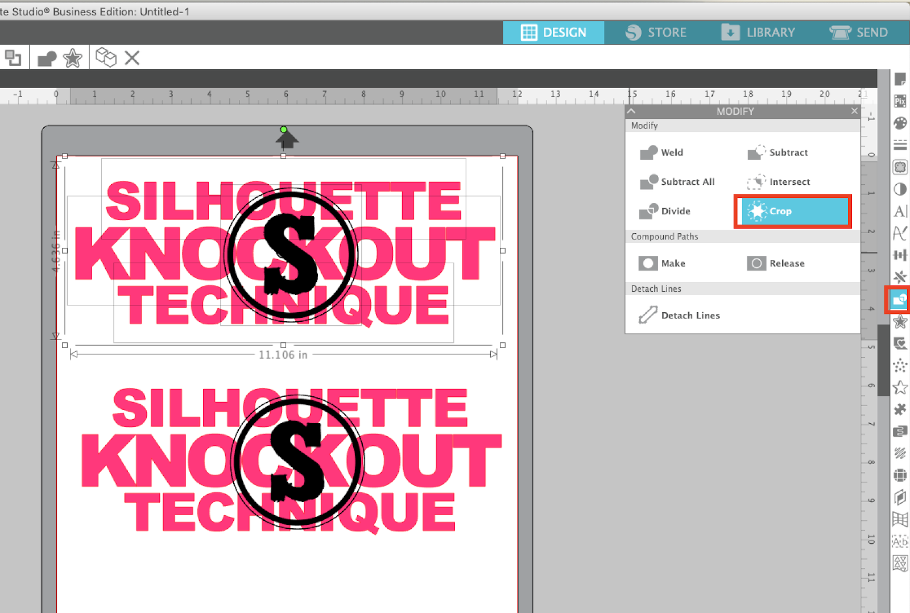Open the Text Style panel
The width and height of the screenshot is (910, 613).
[900, 211]
